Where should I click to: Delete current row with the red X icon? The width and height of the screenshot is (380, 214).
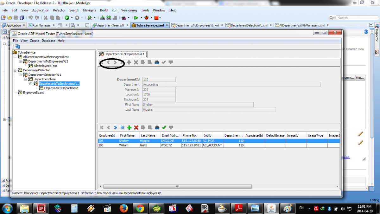click(136, 127)
